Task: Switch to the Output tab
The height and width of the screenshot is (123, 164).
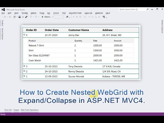Action: [x=16, y=110]
